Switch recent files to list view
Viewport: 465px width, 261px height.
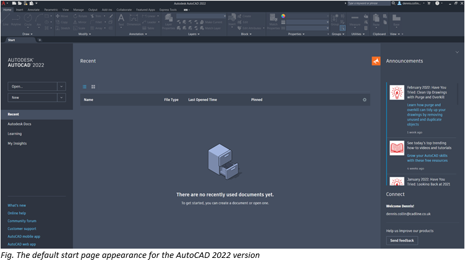tap(85, 87)
